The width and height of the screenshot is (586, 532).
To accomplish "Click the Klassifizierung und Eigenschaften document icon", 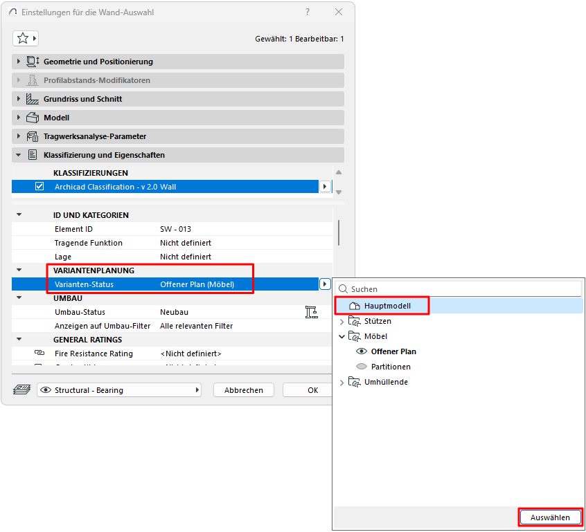I will click(33, 155).
